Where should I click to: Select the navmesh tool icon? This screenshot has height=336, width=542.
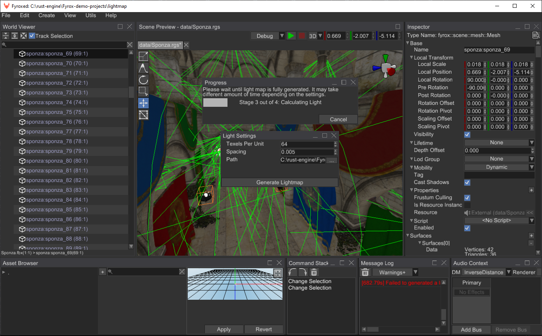point(144,115)
